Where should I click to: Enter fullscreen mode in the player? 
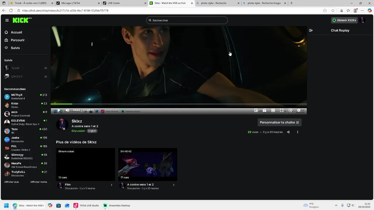coord(282,110)
